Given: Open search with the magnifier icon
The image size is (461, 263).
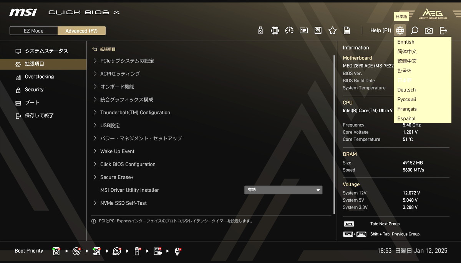Looking at the screenshot, I should (415, 30).
